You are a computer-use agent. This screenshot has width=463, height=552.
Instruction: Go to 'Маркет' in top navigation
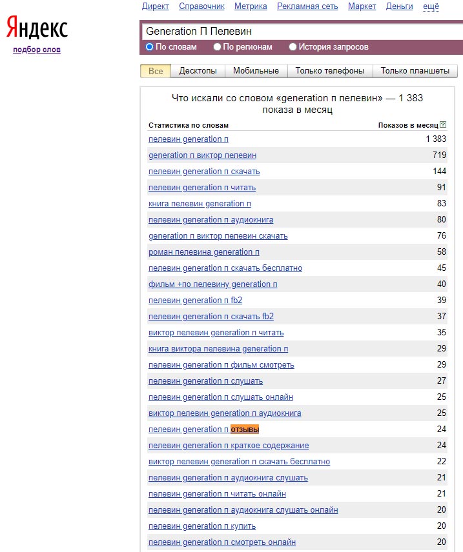tap(362, 6)
